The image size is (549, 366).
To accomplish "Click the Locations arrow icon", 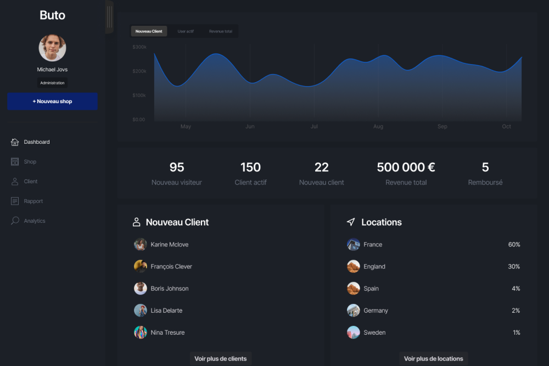I will click(x=351, y=222).
